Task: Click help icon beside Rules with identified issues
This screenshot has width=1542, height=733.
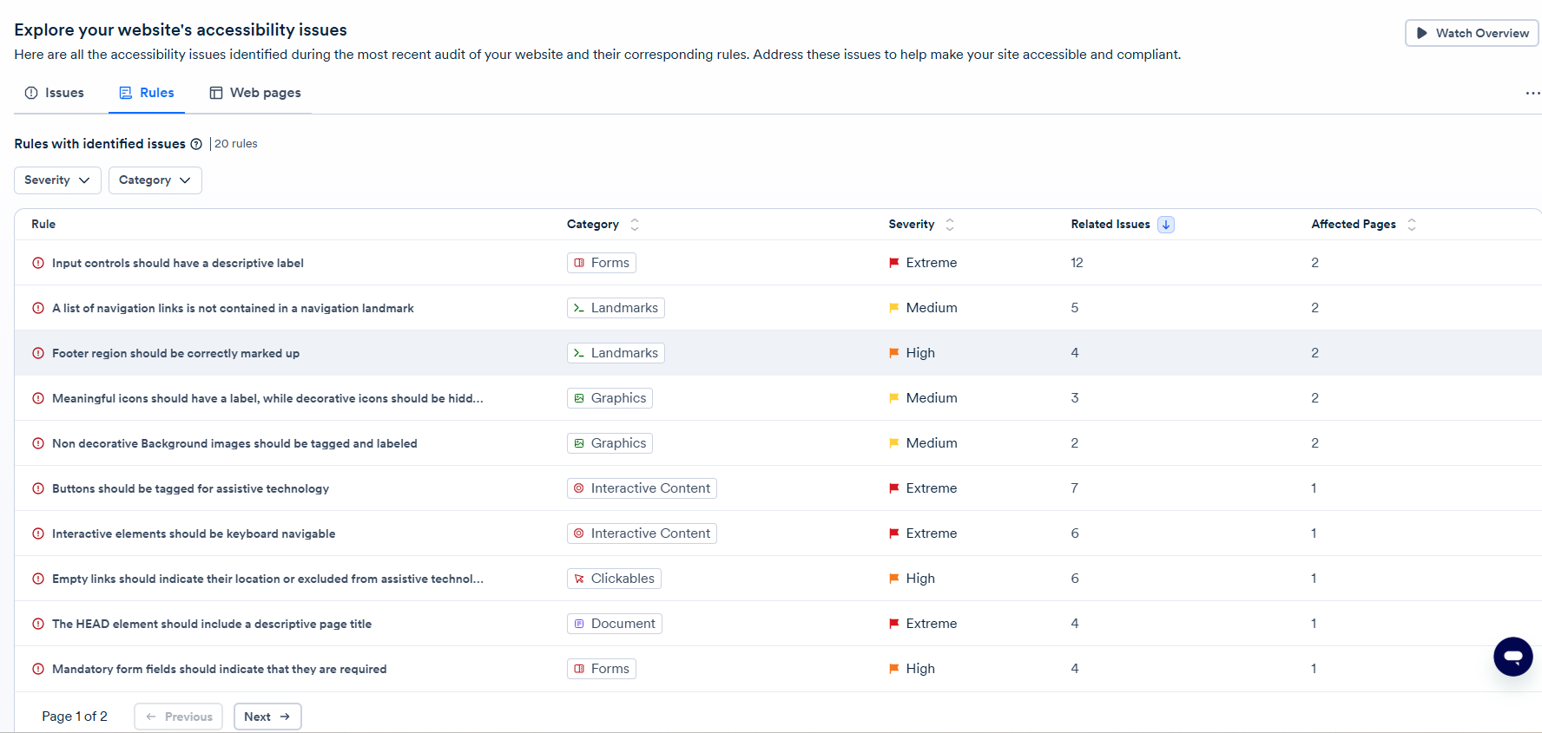Action: click(196, 144)
